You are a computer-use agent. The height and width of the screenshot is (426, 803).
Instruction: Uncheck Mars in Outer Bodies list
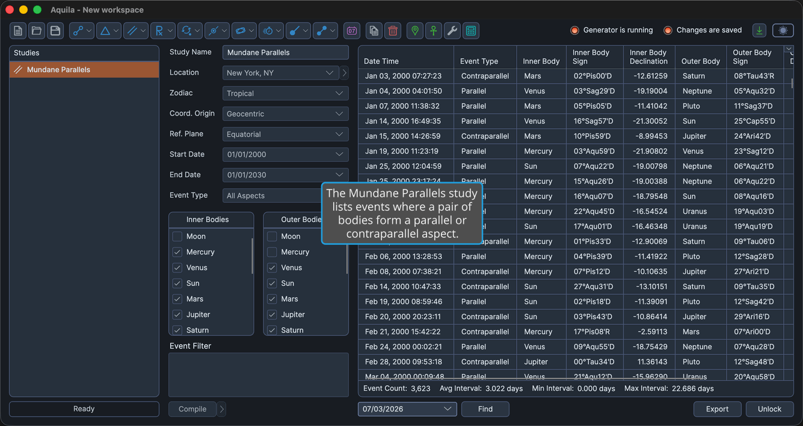click(x=272, y=299)
